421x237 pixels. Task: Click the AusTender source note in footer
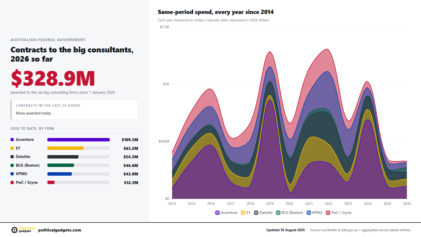(360, 230)
